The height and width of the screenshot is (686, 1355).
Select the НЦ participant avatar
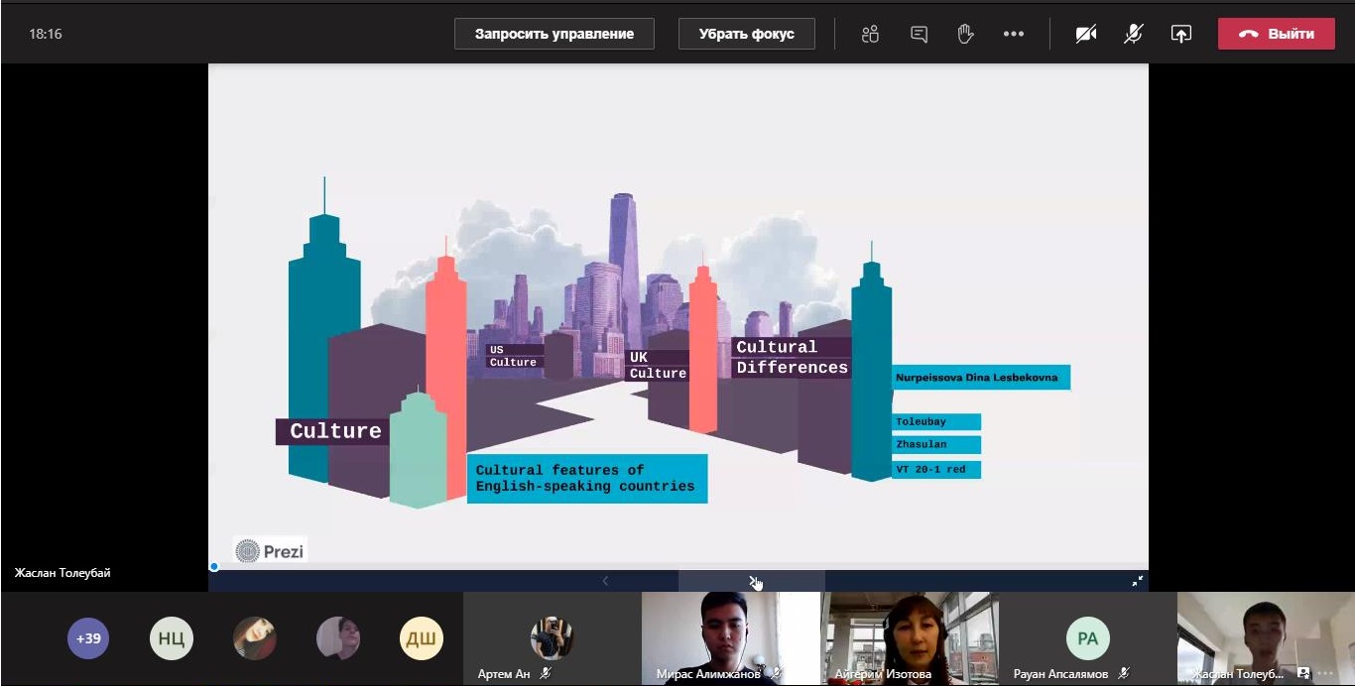point(172,638)
